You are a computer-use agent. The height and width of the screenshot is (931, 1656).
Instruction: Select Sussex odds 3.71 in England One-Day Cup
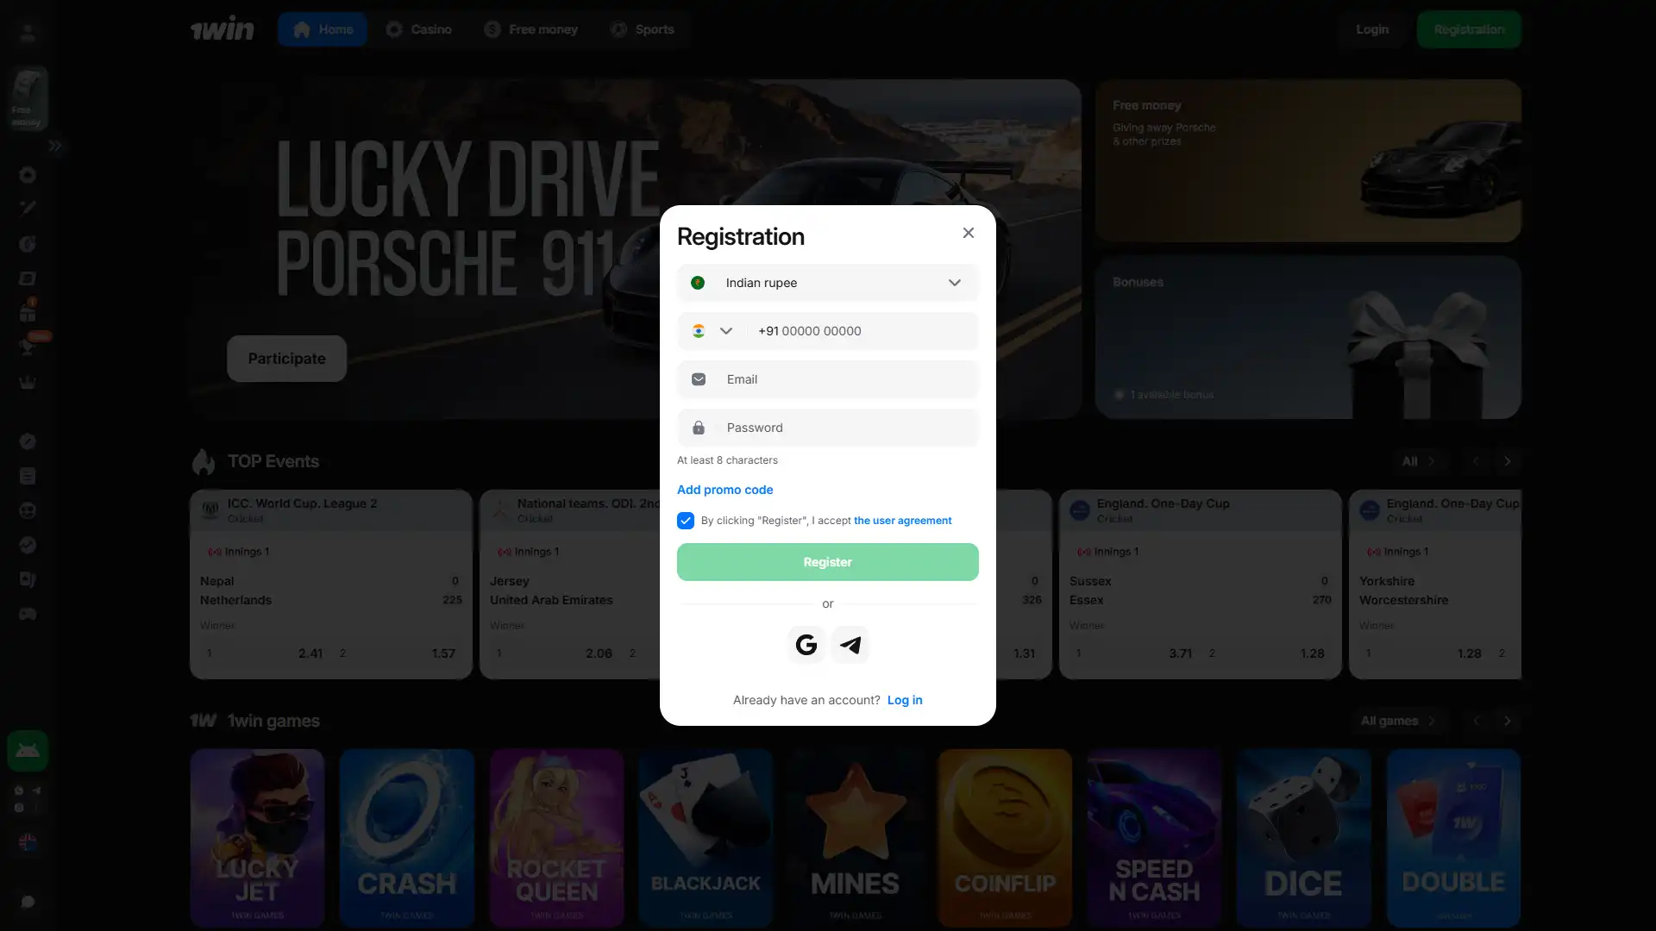tap(1133, 653)
